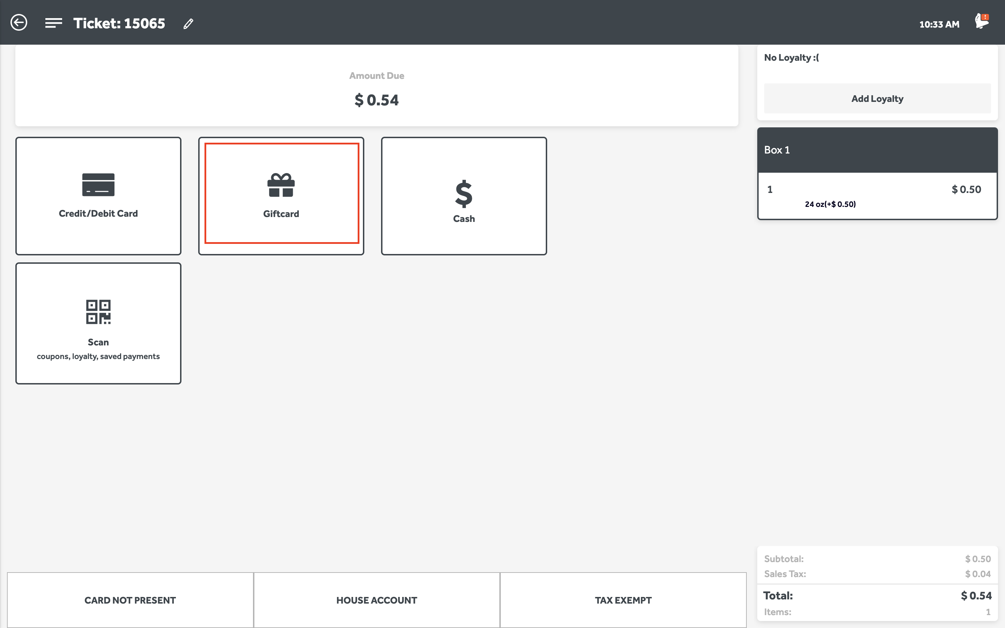Apply TAX EXEMPT to the ticket
Viewport: 1005px width, 628px height.
click(x=623, y=600)
